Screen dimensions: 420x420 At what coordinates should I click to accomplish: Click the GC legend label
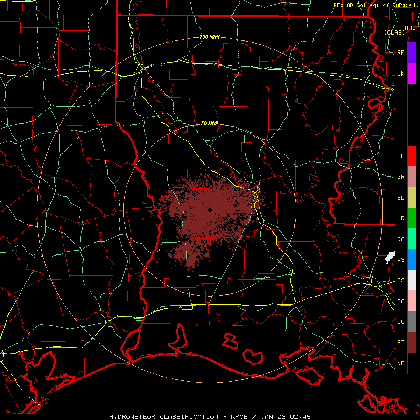click(x=401, y=322)
